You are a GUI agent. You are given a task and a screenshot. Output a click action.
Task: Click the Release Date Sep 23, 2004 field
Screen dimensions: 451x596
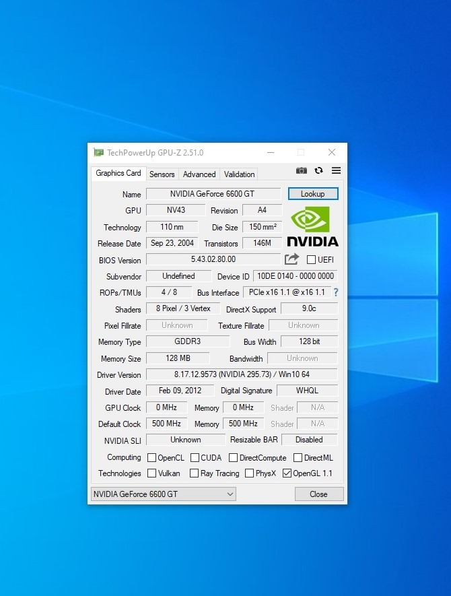(x=172, y=243)
